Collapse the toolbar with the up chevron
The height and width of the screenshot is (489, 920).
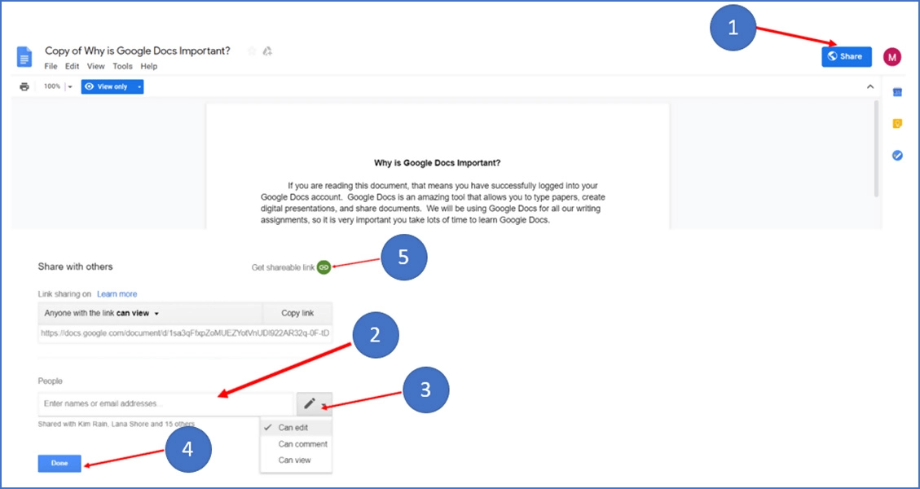[x=870, y=87]
